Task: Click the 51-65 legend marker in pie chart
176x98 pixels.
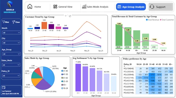Action: (62, 78)
